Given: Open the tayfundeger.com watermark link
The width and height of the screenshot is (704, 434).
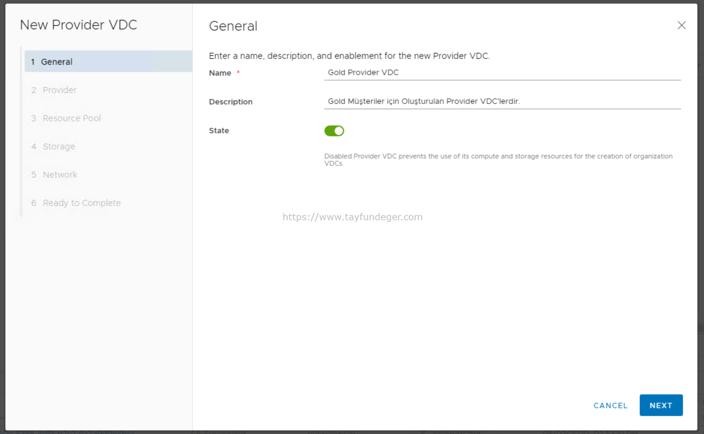Looking at the screenshot, I should tap(352, 217).
